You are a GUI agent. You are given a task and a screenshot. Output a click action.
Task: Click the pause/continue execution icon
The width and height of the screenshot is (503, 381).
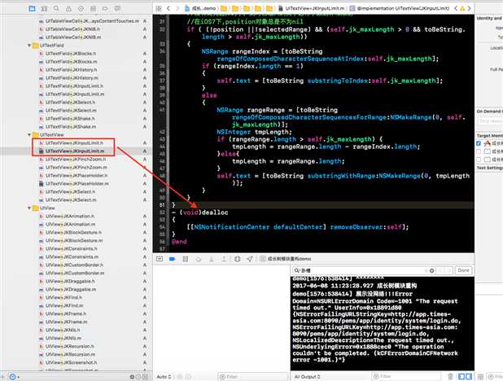(186, 259)
